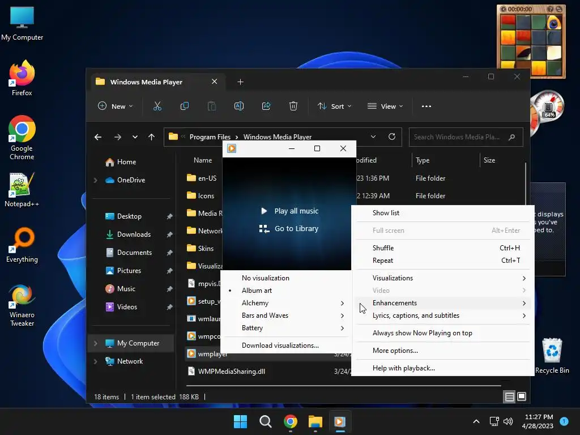This screenshot has height=435, width=580.
Task: Click Windows Media Player taskbar icon
Action: (x=340, y=421)
